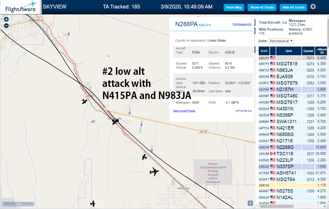Click the US flag beside MSQT818

coord(273,64)
